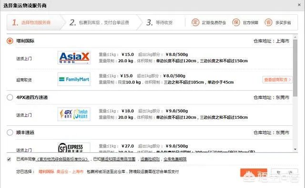Open the 运费险规则 link
The height and width of the screenshot is (188, 305).
tap(150, 160)
